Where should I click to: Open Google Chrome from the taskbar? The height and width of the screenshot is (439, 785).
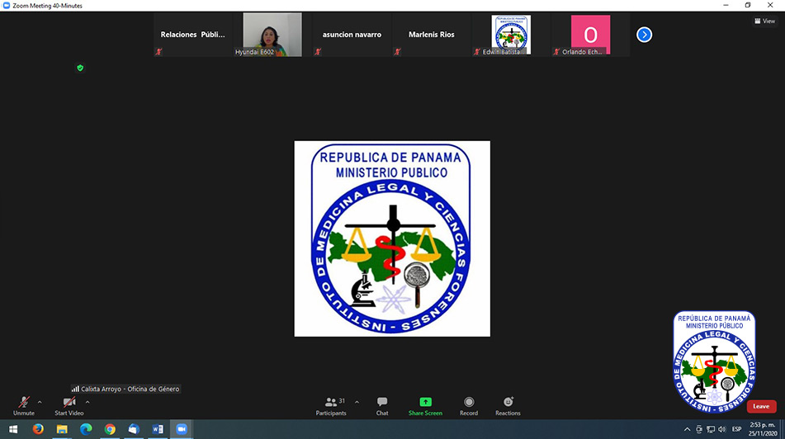pyautogui.click(x=110, y=429)
